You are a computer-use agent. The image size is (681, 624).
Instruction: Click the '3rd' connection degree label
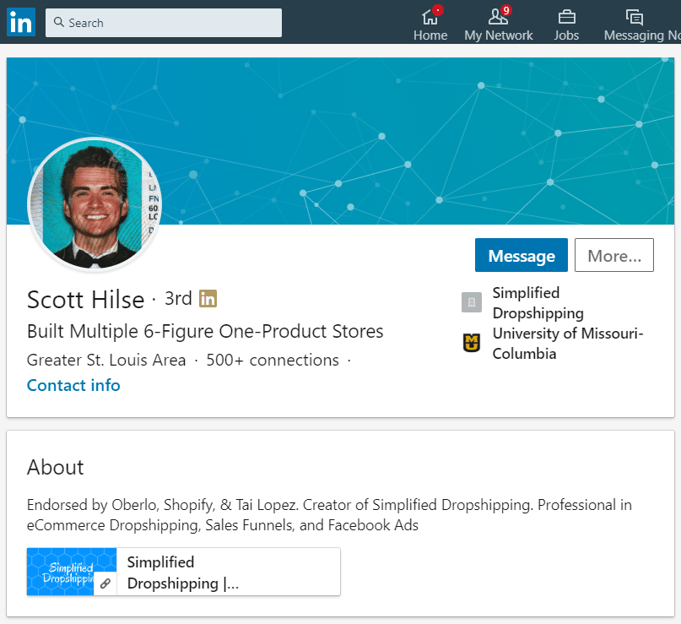pyautogui.click(x=178, y=299)
